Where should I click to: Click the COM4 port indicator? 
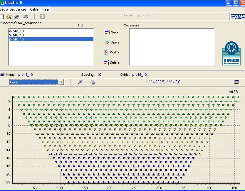pyautogui.click(x=238, y=16)
